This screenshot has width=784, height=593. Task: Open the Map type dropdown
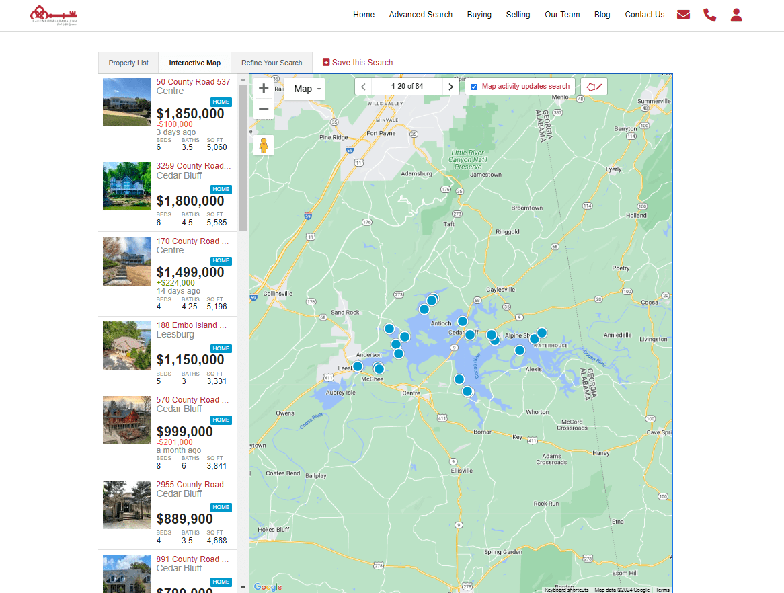pyautogui.click(x=305, y=88)
